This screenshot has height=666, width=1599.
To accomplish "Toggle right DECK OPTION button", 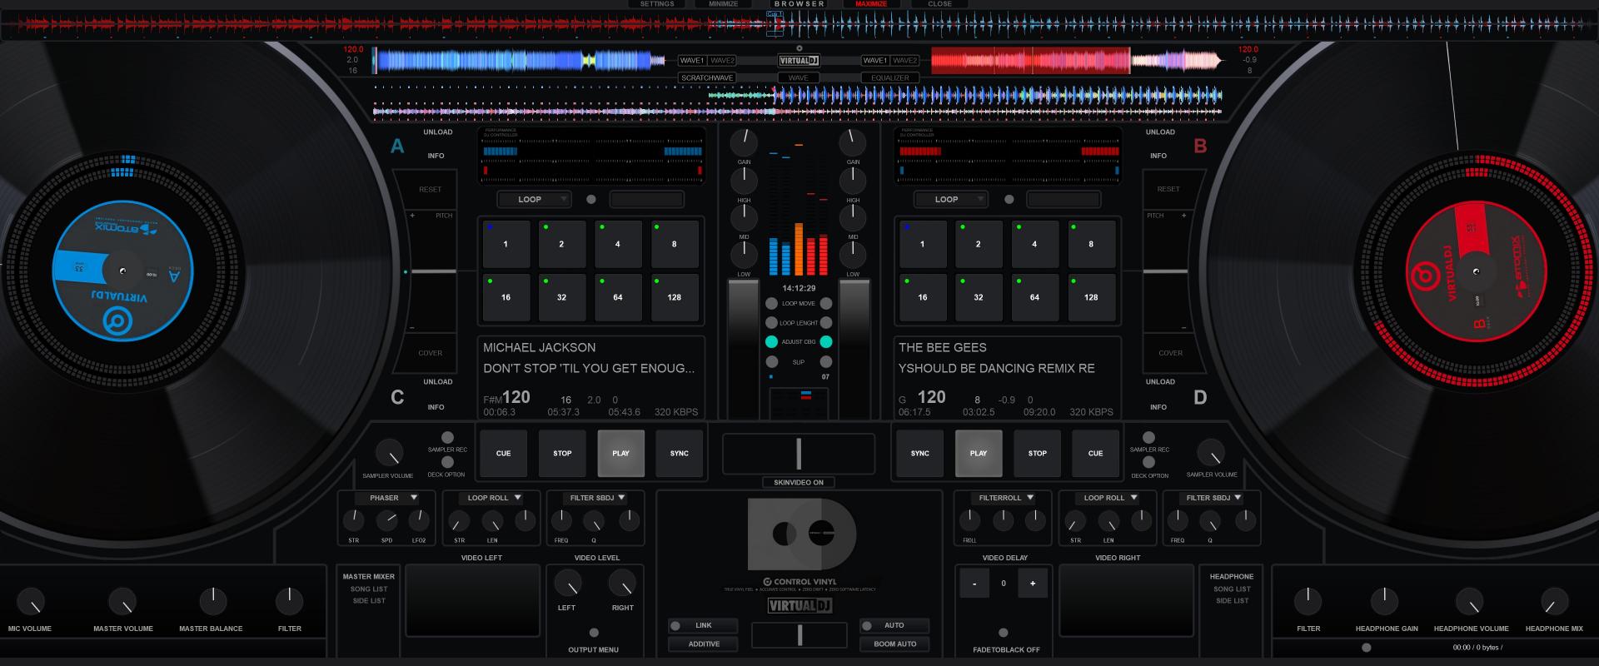I will coord(1149,462).
